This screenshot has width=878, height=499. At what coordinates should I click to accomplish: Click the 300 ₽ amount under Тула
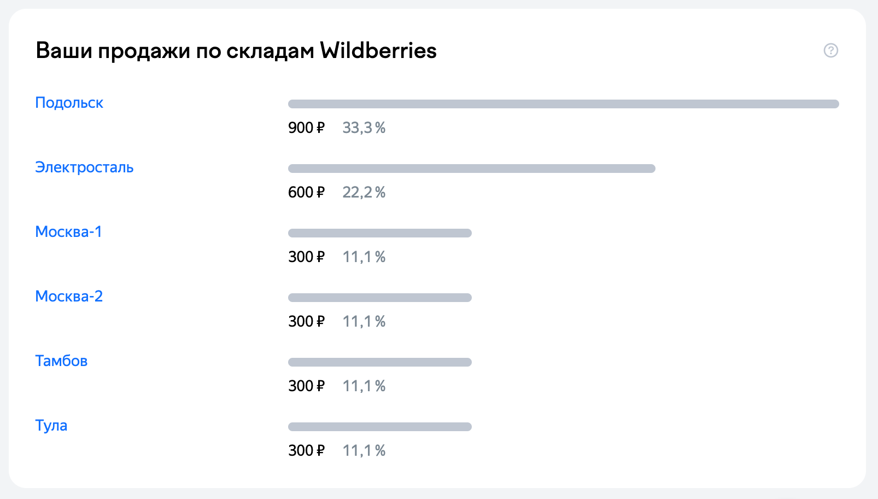point(306,451)
